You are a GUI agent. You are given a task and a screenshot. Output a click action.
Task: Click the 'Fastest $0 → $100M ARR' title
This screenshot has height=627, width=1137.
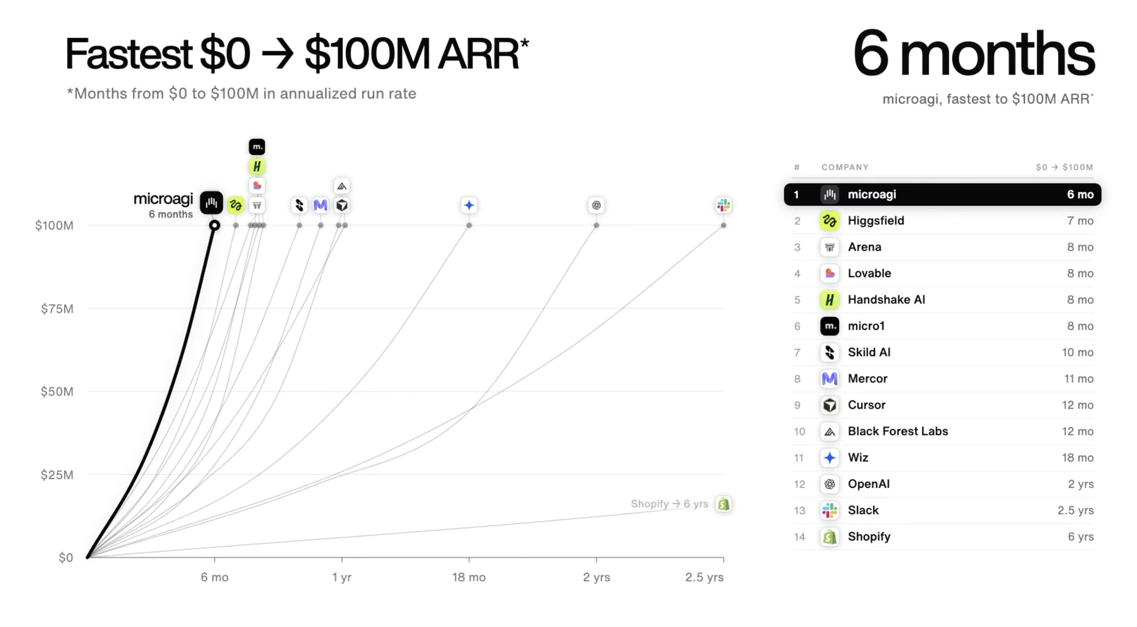point(297,54)
